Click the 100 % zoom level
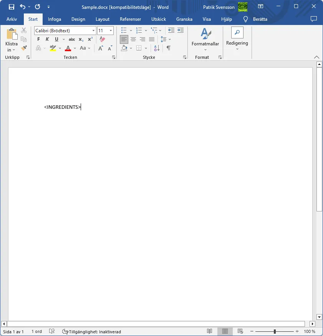Image resolution: width=323 pixels, height=336 pixels. pyautogui.click(x=310, y=331)
